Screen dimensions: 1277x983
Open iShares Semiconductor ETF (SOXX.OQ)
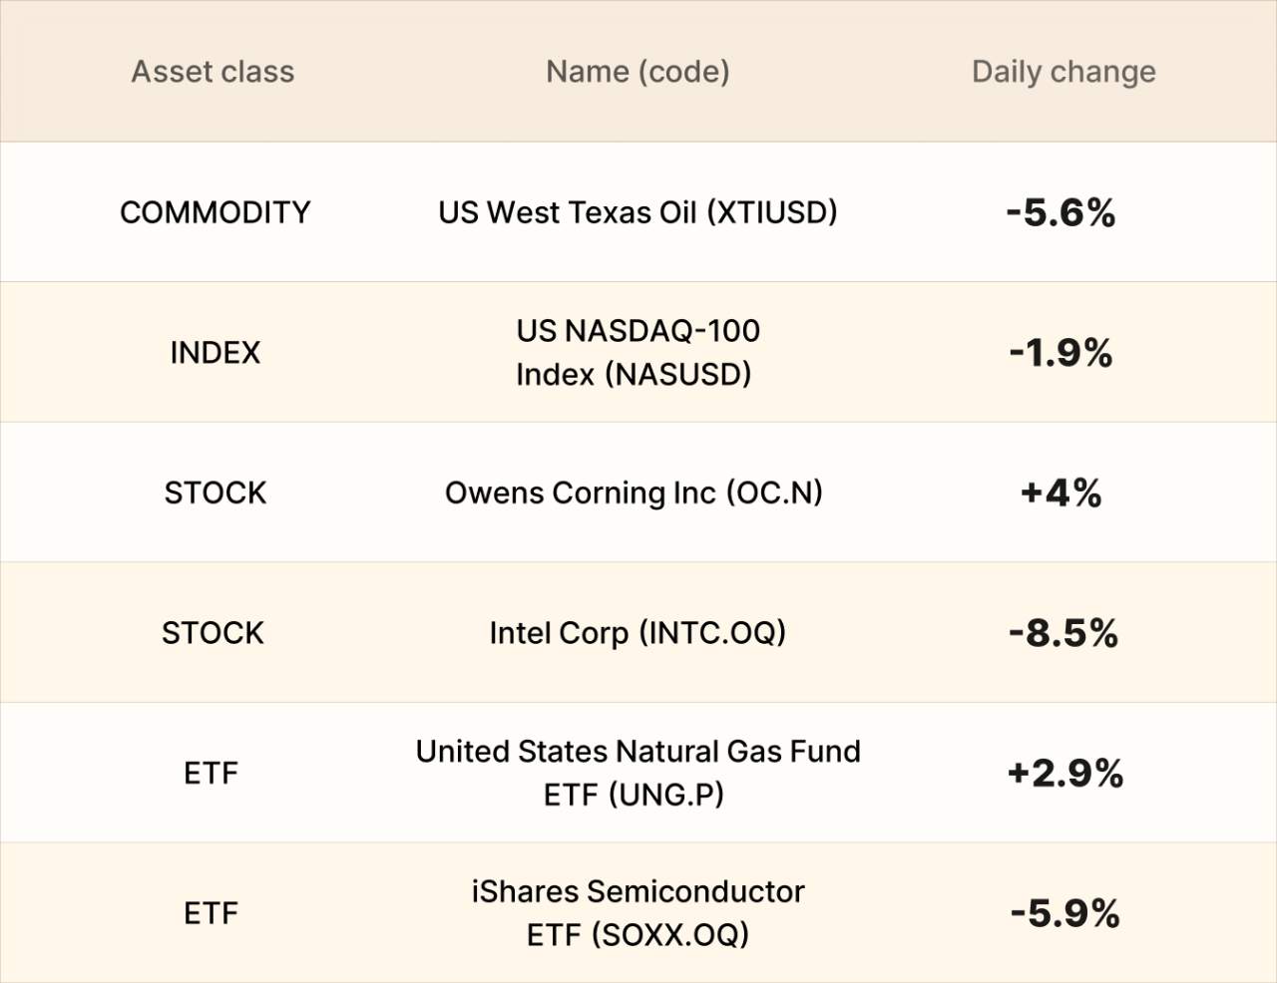coord(638,913)
